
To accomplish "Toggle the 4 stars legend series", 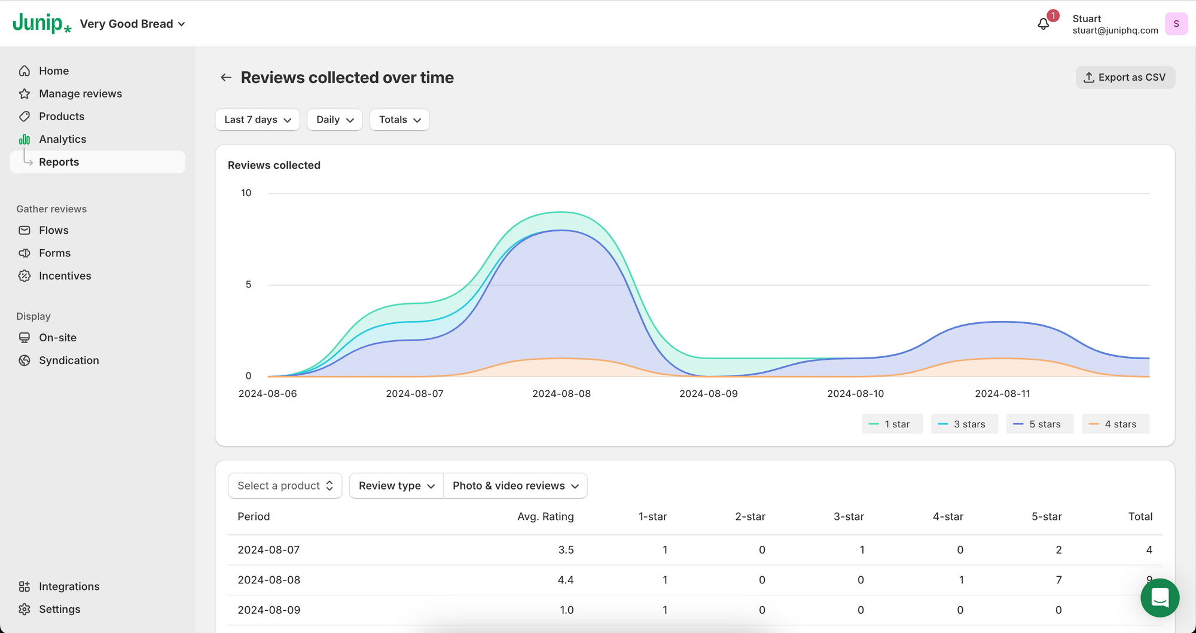I will coord(1115,424).
